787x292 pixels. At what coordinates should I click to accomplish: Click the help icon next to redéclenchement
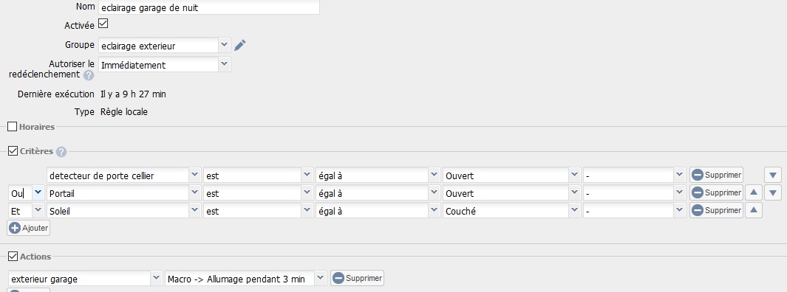point(89,76)
